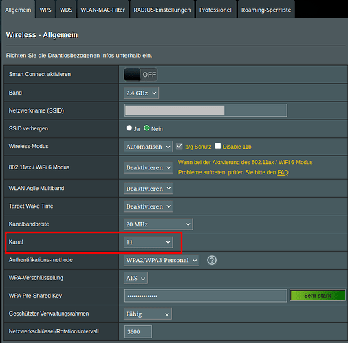
Task: Select Nein for SSID verbergen
Action: point(146,128)
